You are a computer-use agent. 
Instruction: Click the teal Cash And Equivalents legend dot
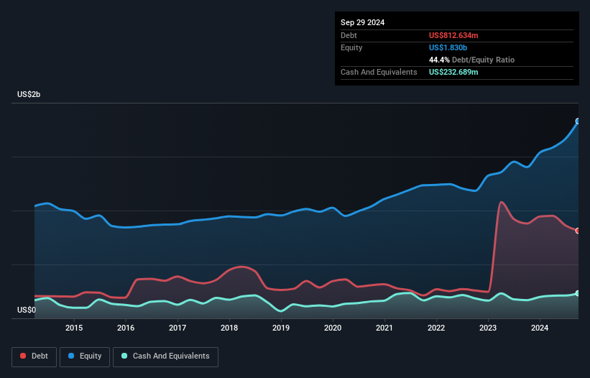124,356
